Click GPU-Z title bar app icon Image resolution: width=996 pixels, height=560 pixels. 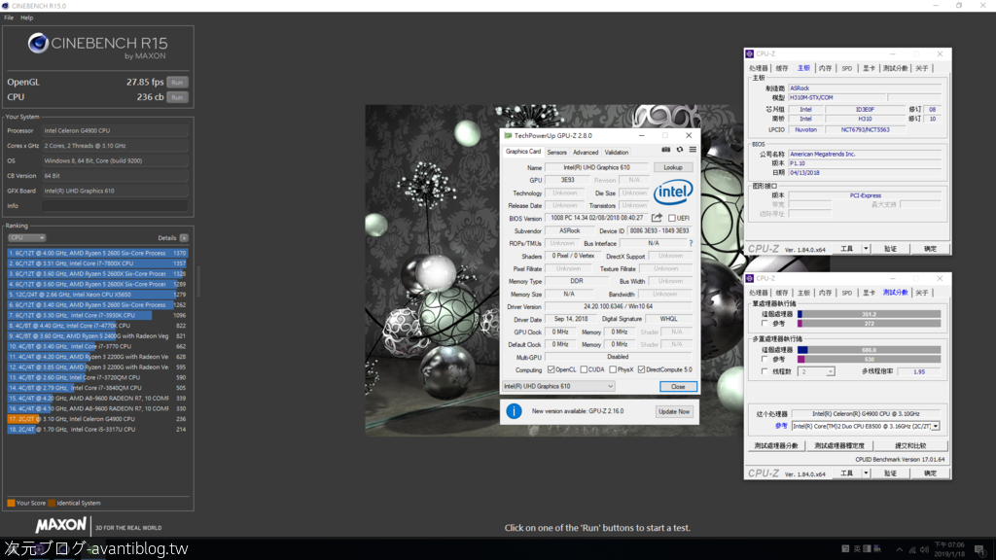(x=508, y=135)
